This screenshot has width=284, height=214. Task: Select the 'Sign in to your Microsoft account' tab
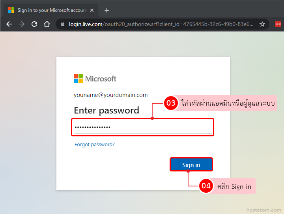coord(49,10)
